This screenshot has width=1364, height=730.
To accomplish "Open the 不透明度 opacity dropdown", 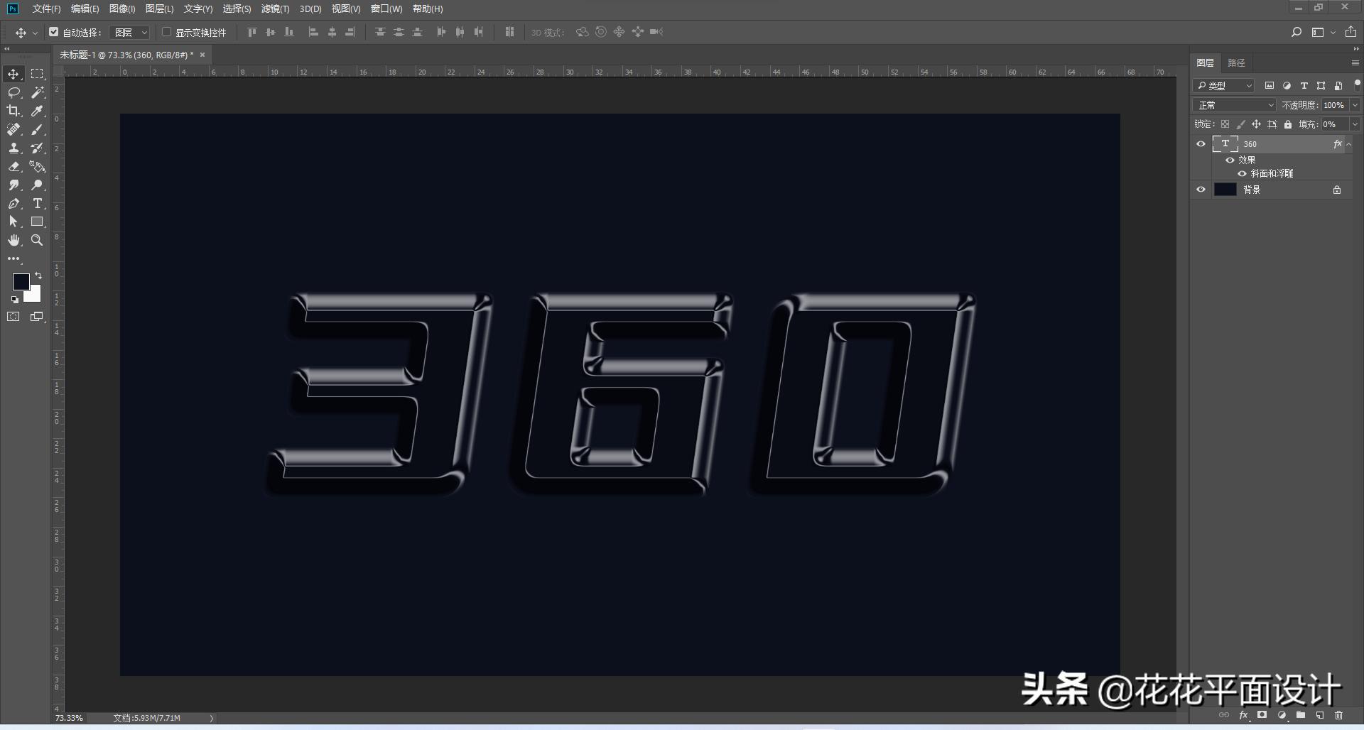I will [x=1355, y=104].
